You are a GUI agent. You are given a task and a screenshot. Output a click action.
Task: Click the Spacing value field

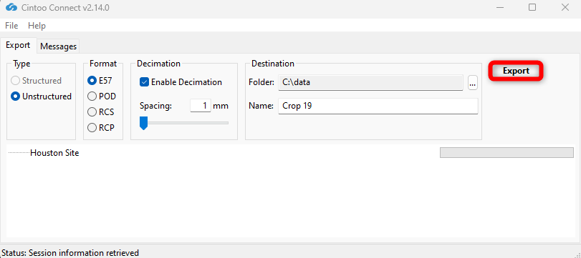(200, 106)
